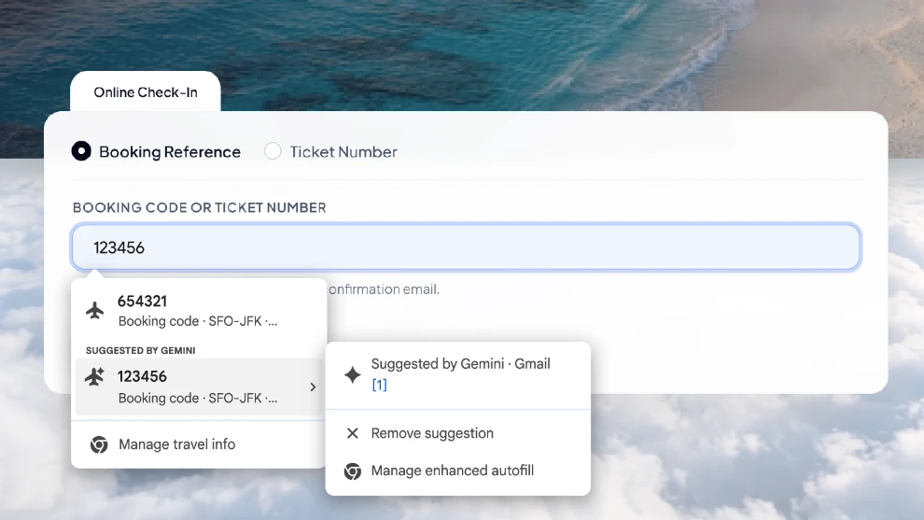Open the Online Check-In tab

pos(146,92)
